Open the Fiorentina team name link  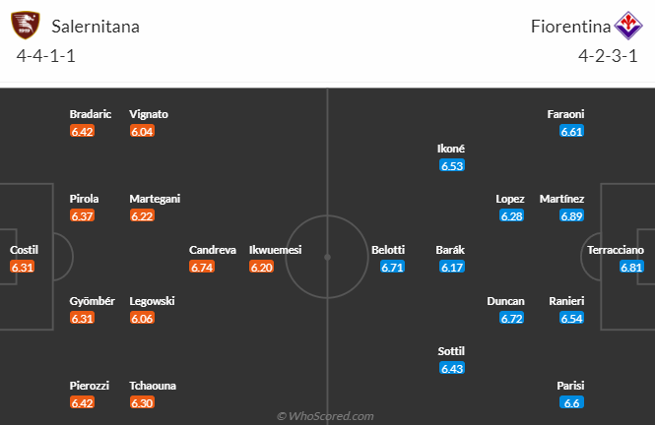[x=566, y=27]
